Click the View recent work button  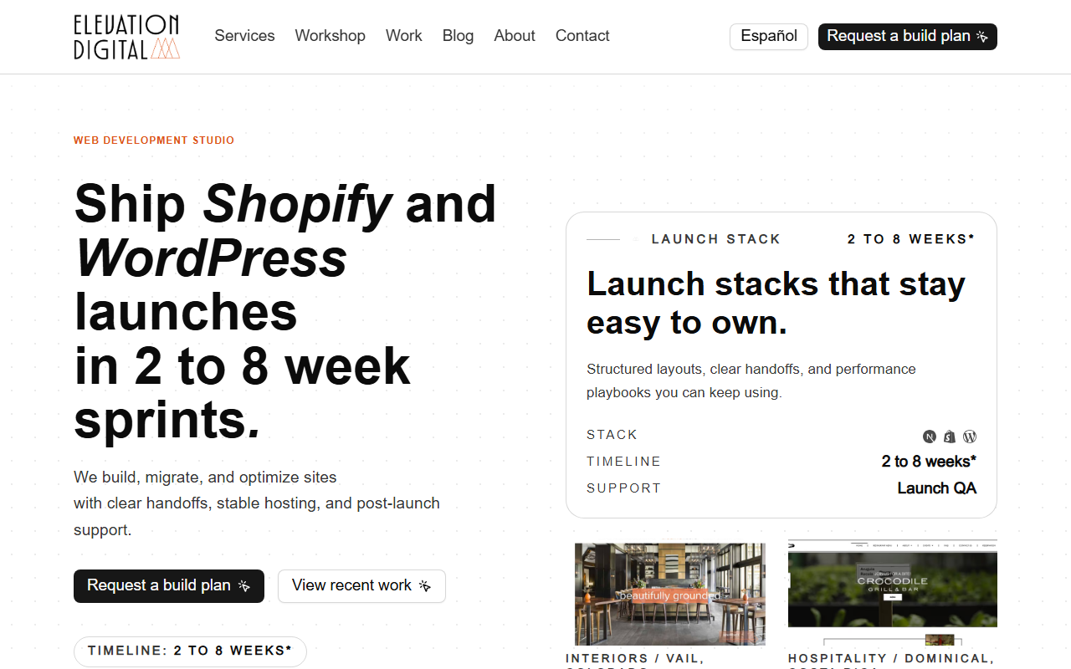pos(361,586)
